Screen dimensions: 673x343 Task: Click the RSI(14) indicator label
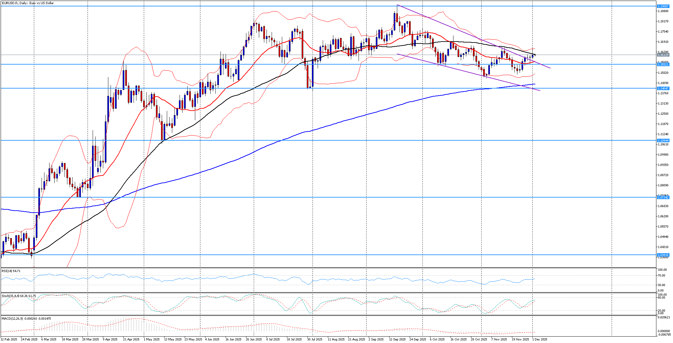(x=11, y=271)
